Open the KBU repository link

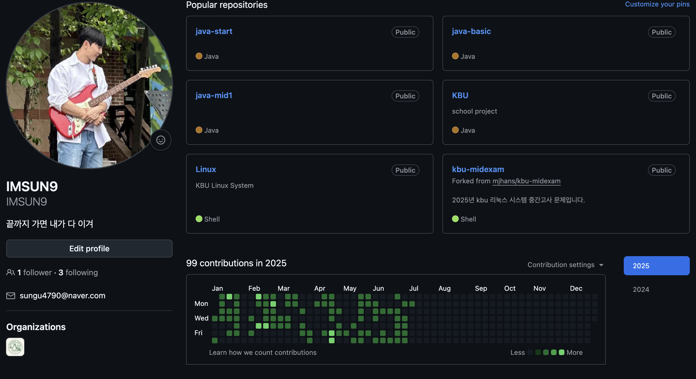pyautogui.click(x=460, y=95)
